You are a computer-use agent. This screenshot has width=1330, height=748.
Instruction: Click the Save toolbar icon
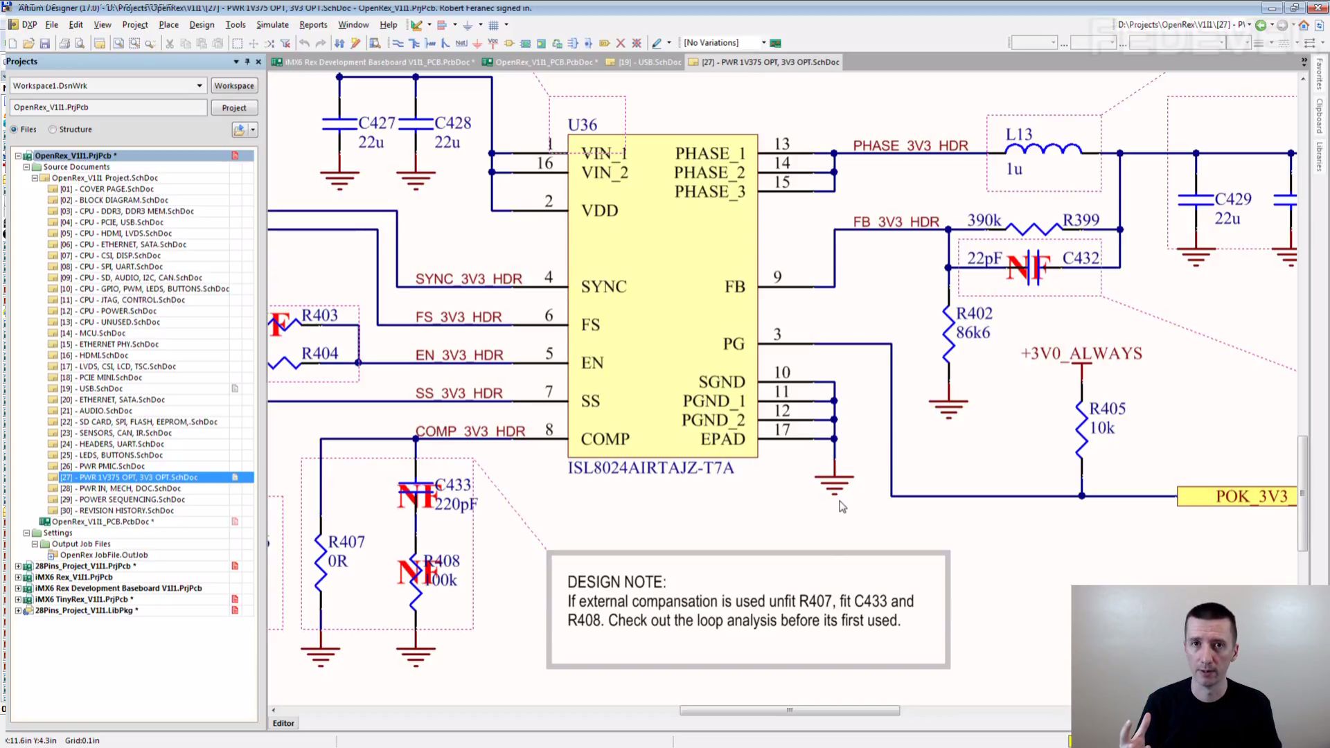(x=45, y=43)
